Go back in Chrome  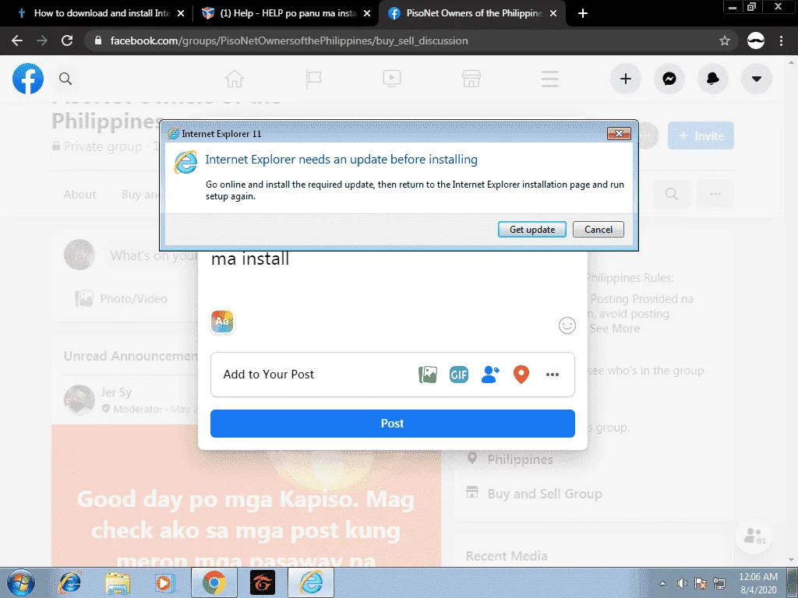[x=17, y=40]
